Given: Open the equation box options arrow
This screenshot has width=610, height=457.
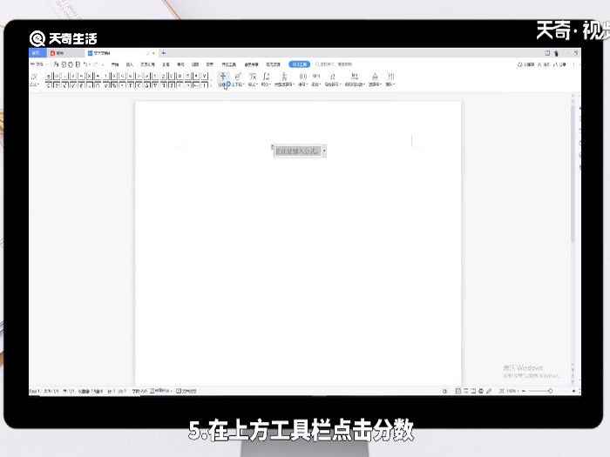Looking at the screenshot, I should point(324,151).
